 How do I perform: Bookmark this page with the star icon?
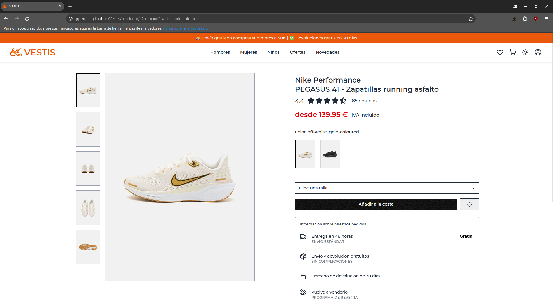[471, 19]
